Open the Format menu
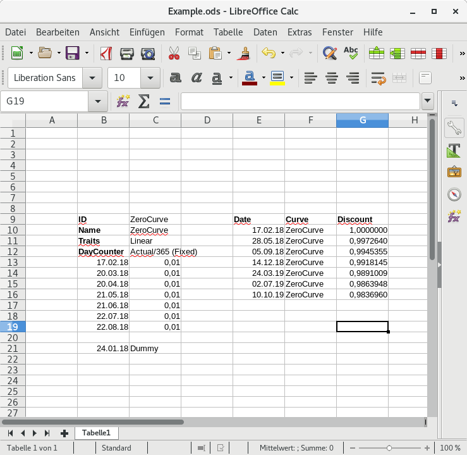 click(189, 32)
